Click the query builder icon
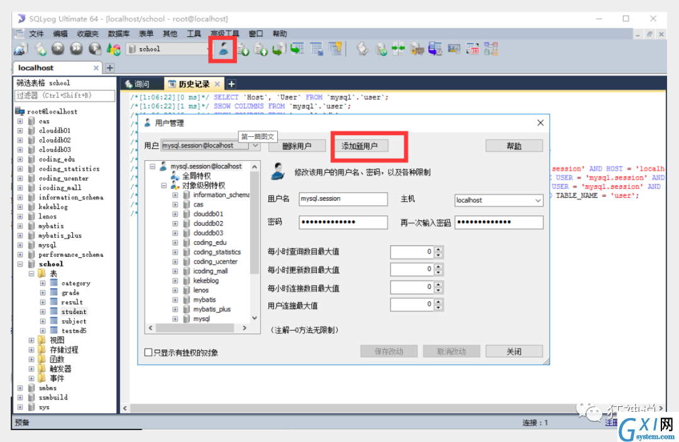 pyautogui.click(x=472, y=49)
